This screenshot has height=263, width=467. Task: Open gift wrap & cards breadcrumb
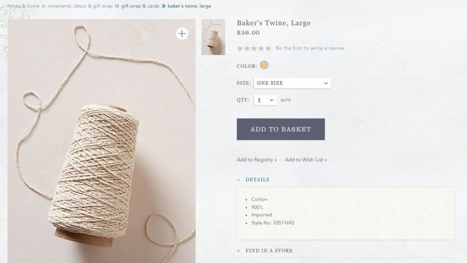140,6
